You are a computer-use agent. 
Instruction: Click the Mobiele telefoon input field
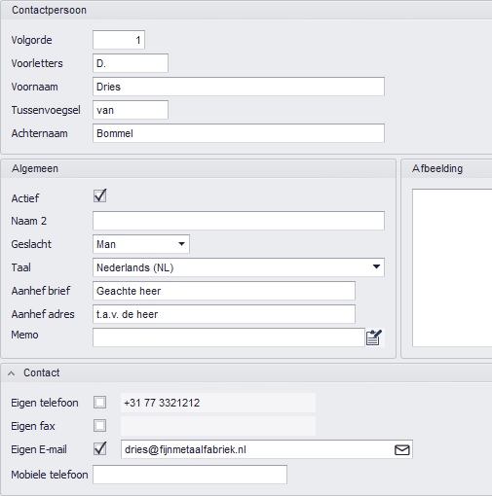190,475
